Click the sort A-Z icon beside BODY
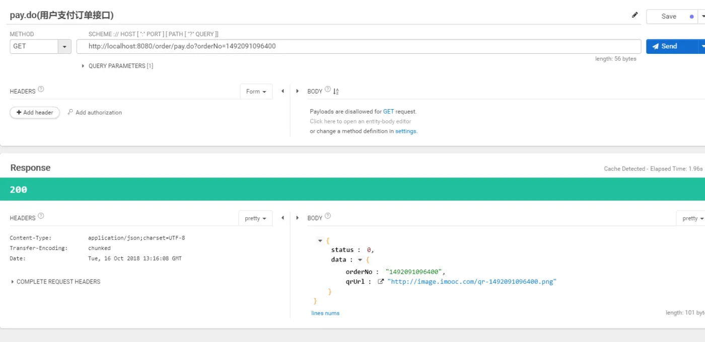The height and width of the screenshot is (342, 705). click(x=336, y=91)
